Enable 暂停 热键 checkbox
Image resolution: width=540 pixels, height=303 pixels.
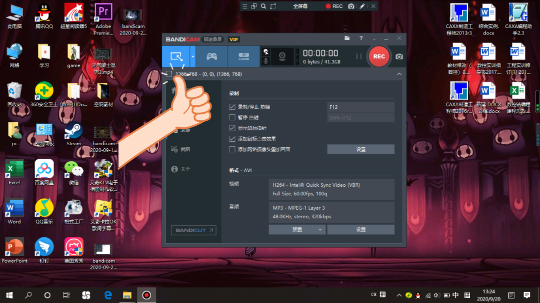coord(232,117)
